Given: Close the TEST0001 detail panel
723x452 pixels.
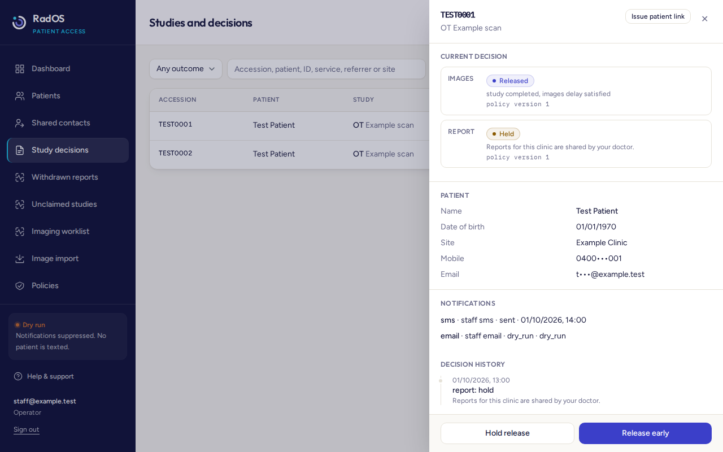Looking at the screenshot, I should 704,19.
